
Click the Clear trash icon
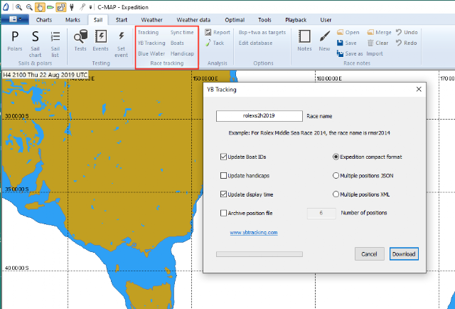(x=370, y=43)
